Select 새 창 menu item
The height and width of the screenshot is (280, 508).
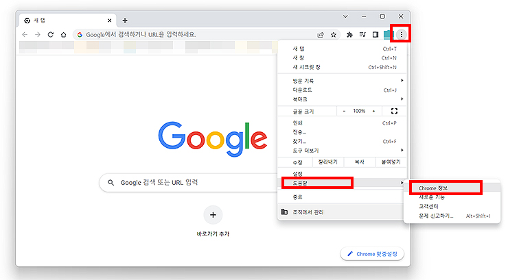point(342,58)
